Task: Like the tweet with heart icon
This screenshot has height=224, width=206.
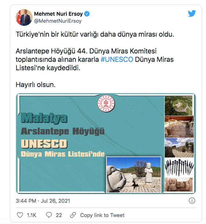Action: 20,215
